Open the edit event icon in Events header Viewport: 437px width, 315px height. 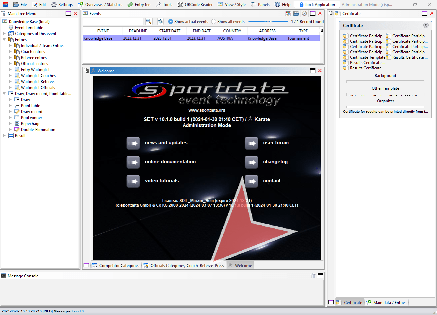tap(288, 13)
